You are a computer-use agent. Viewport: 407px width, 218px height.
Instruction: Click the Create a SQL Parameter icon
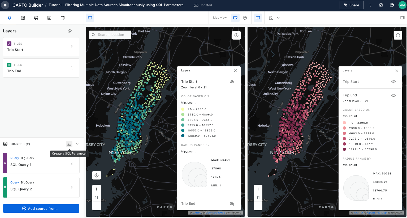69,144
